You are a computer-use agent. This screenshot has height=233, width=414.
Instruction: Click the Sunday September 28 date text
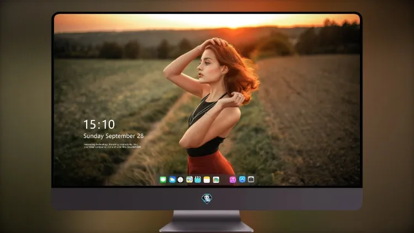(114, 136)
